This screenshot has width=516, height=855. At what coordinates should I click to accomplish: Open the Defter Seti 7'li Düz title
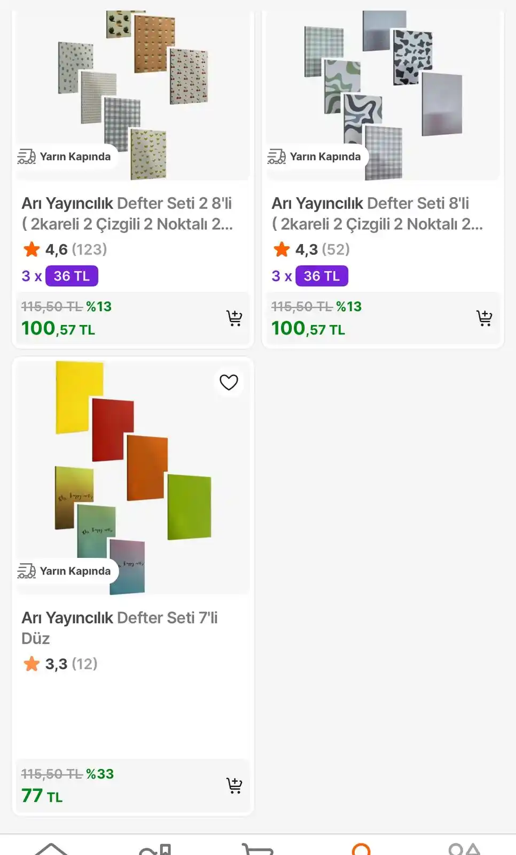[120, 627]
